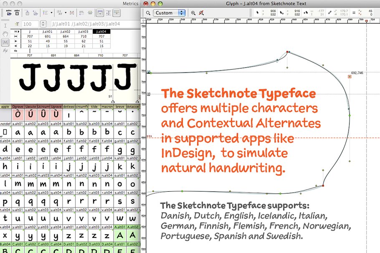The width and height of the screenshot is (380, 253).
Task: Click the zoom-in magnifier icon
Action: pyautogui.click(x=193, y=13)
